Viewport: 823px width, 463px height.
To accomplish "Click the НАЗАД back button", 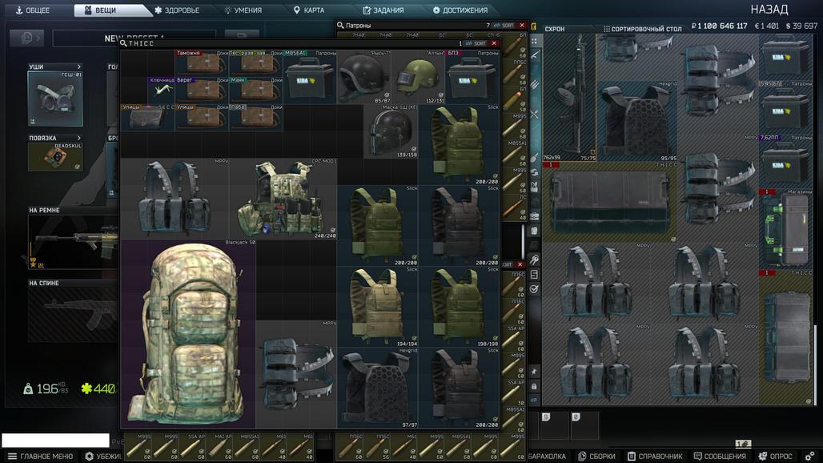I will click(769, 10).
